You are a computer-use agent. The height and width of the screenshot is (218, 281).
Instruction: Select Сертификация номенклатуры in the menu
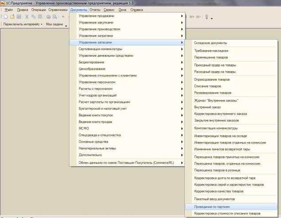(127, 49)
